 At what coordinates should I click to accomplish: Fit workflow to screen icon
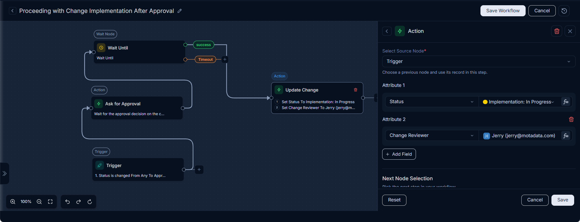[50, 202]
